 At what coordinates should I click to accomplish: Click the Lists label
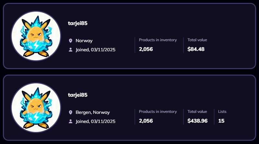(x=222, y=112)
